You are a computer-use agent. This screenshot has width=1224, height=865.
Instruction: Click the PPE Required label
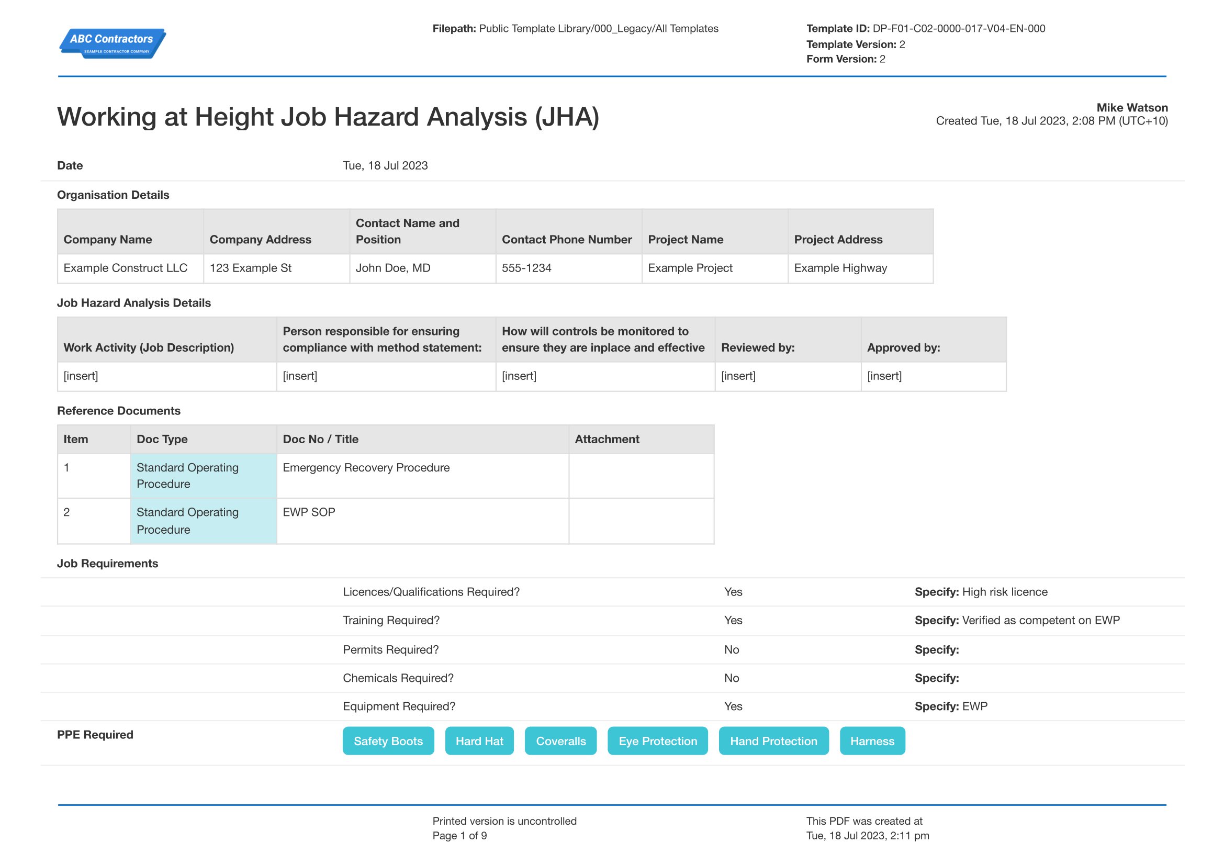click(x=95, y=734)
